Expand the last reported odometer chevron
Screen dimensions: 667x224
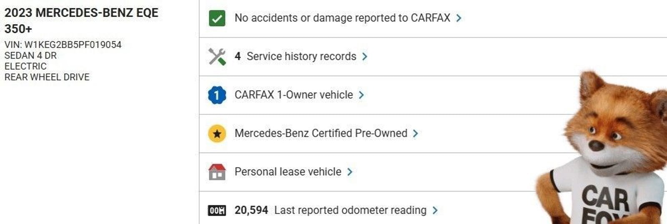click(435, 210)
